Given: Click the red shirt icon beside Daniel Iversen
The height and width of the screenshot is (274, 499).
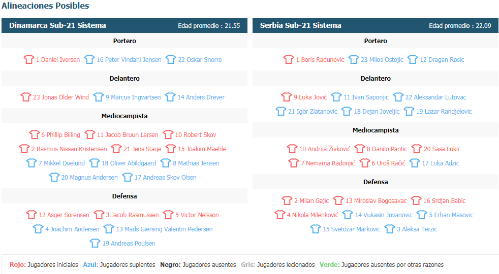Looking at the screenshot, I should [28, 59].
